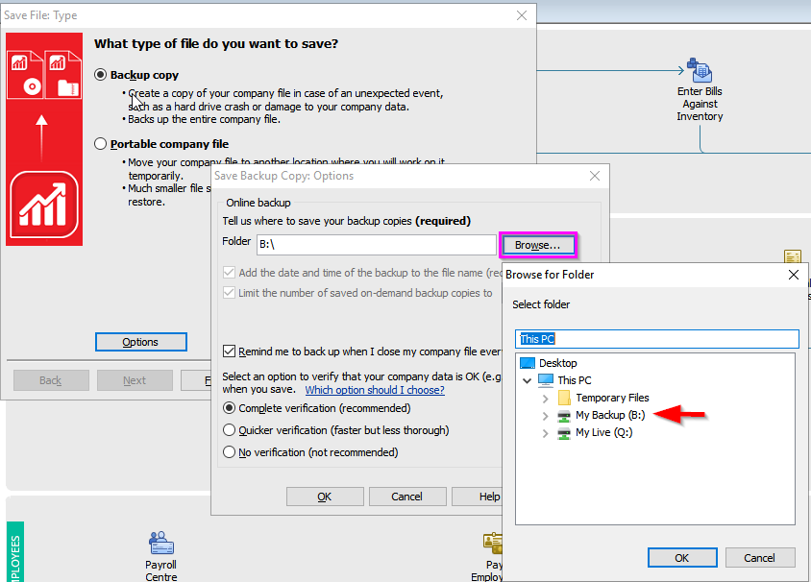This screenshot has width=811, height=582.
Task: Toggle add date and time checkbox
Action: pyautogui.click(x=229, y=273)
